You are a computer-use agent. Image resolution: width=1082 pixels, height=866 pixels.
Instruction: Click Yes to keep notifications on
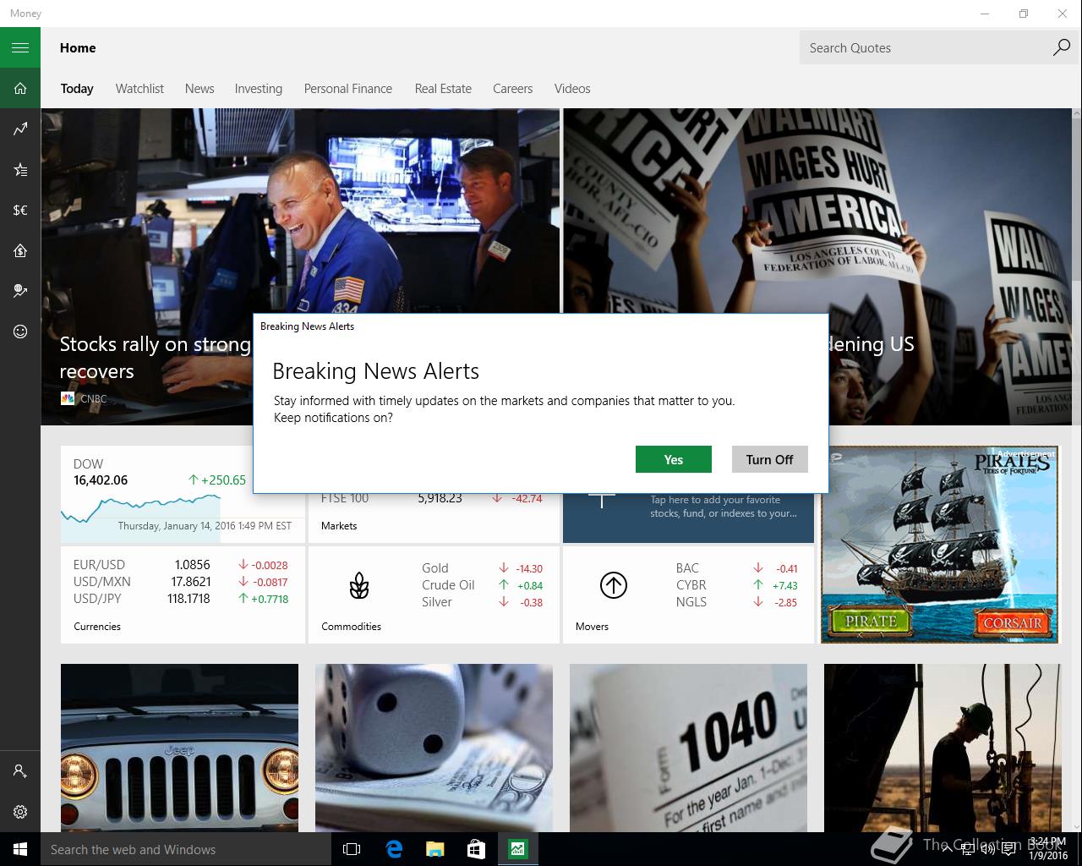tap(674, 459)
